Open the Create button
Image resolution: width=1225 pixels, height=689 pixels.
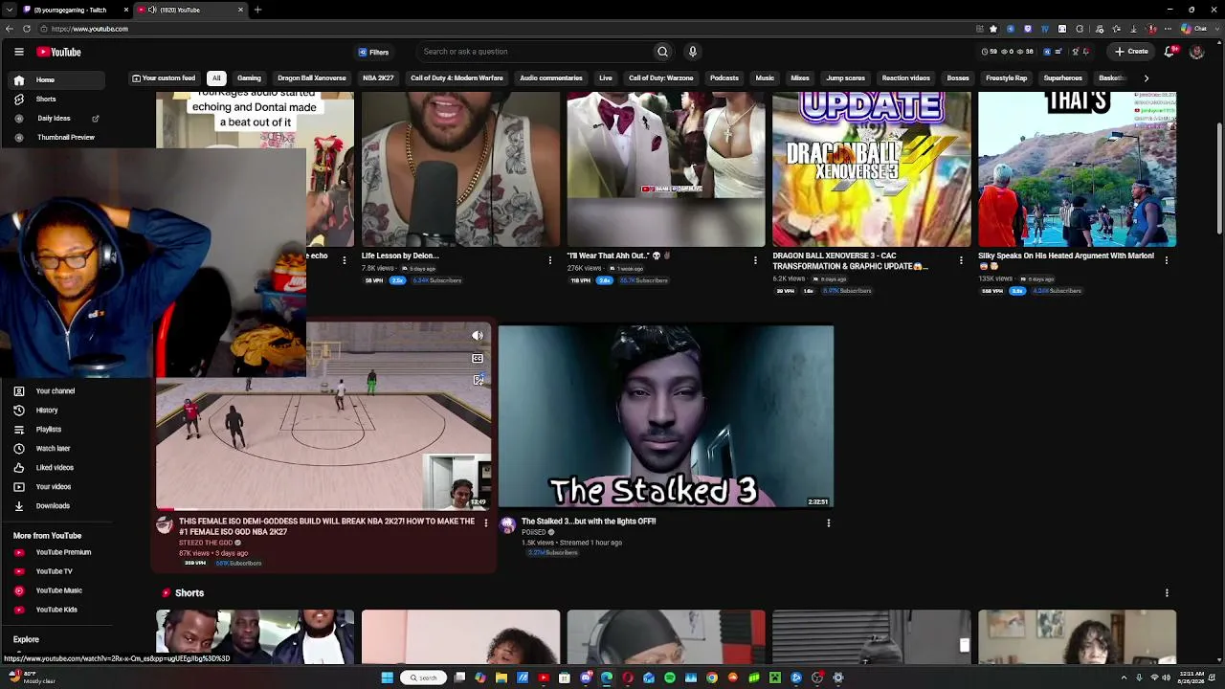click(1131, 52)
